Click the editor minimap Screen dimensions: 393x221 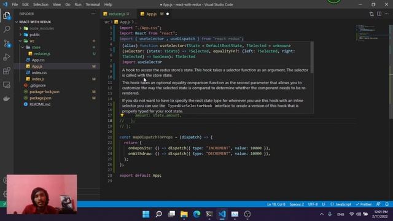click(x=372, y=33)
